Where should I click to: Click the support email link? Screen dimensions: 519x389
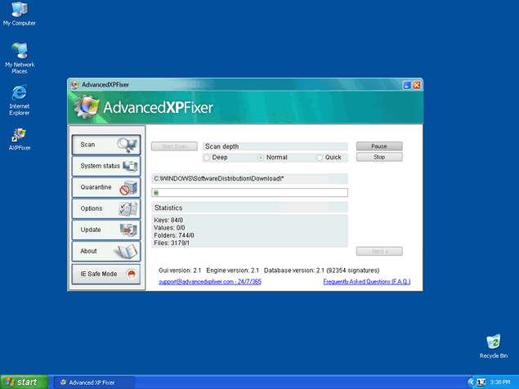click(x=209, y=281)
